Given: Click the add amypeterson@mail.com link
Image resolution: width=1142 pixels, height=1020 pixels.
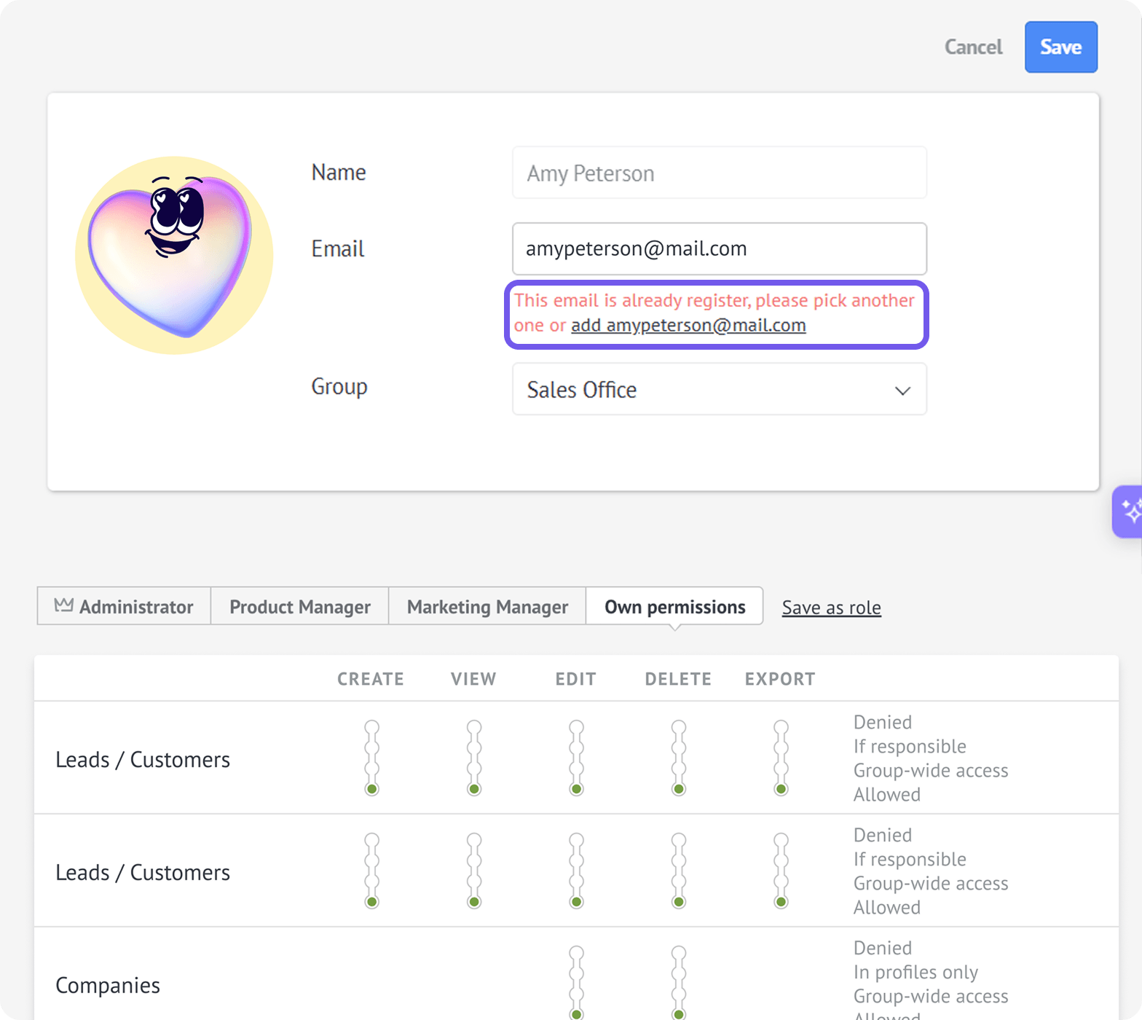Looking at the screenshot, I should click(x=688, y=325).
